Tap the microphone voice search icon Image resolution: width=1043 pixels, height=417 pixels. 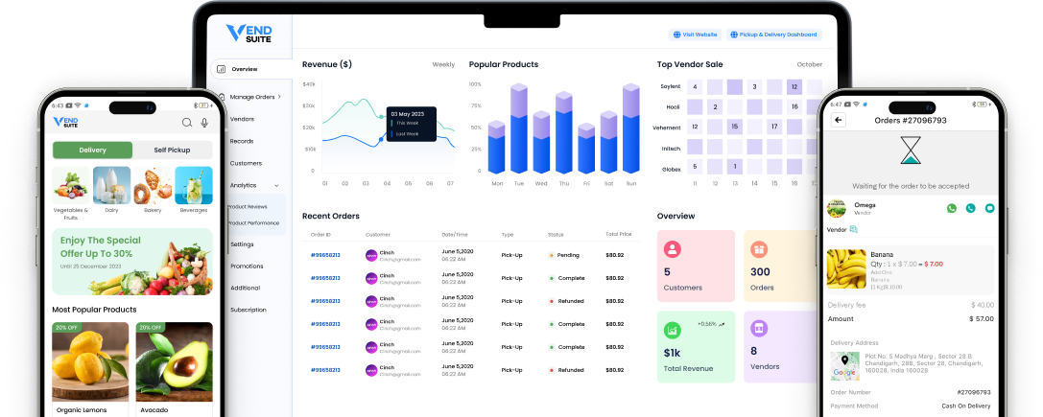pyautogui.click(x=204, y=123)
